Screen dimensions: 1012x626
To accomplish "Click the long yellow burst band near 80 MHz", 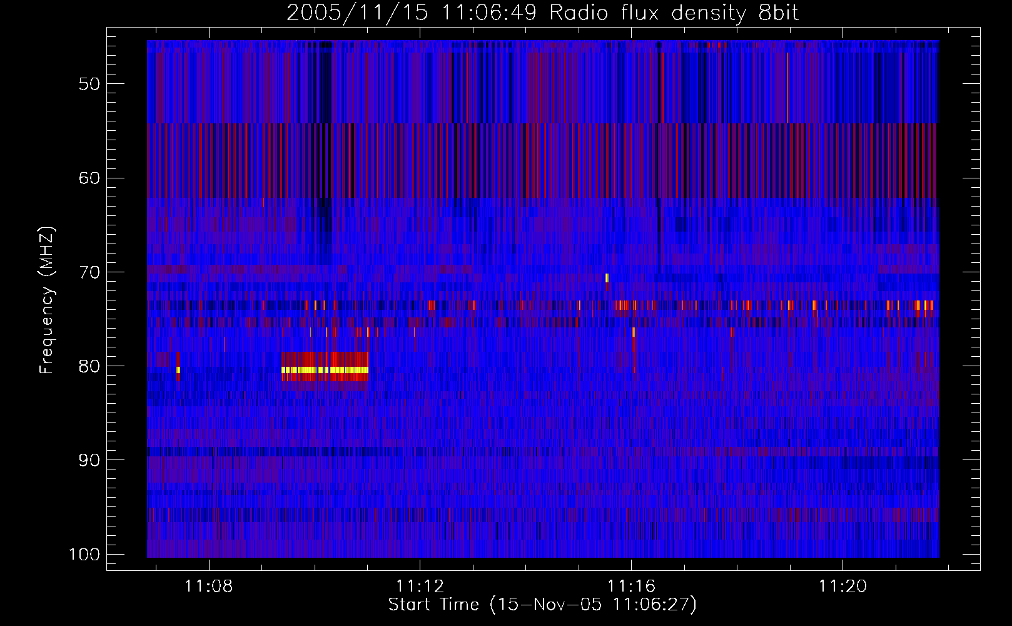I will point(325,370).
